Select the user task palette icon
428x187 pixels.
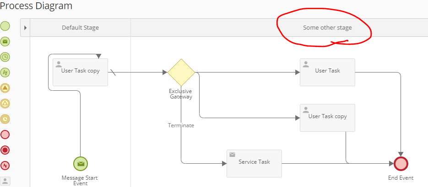pyautogui.click(x=5, y=181)
